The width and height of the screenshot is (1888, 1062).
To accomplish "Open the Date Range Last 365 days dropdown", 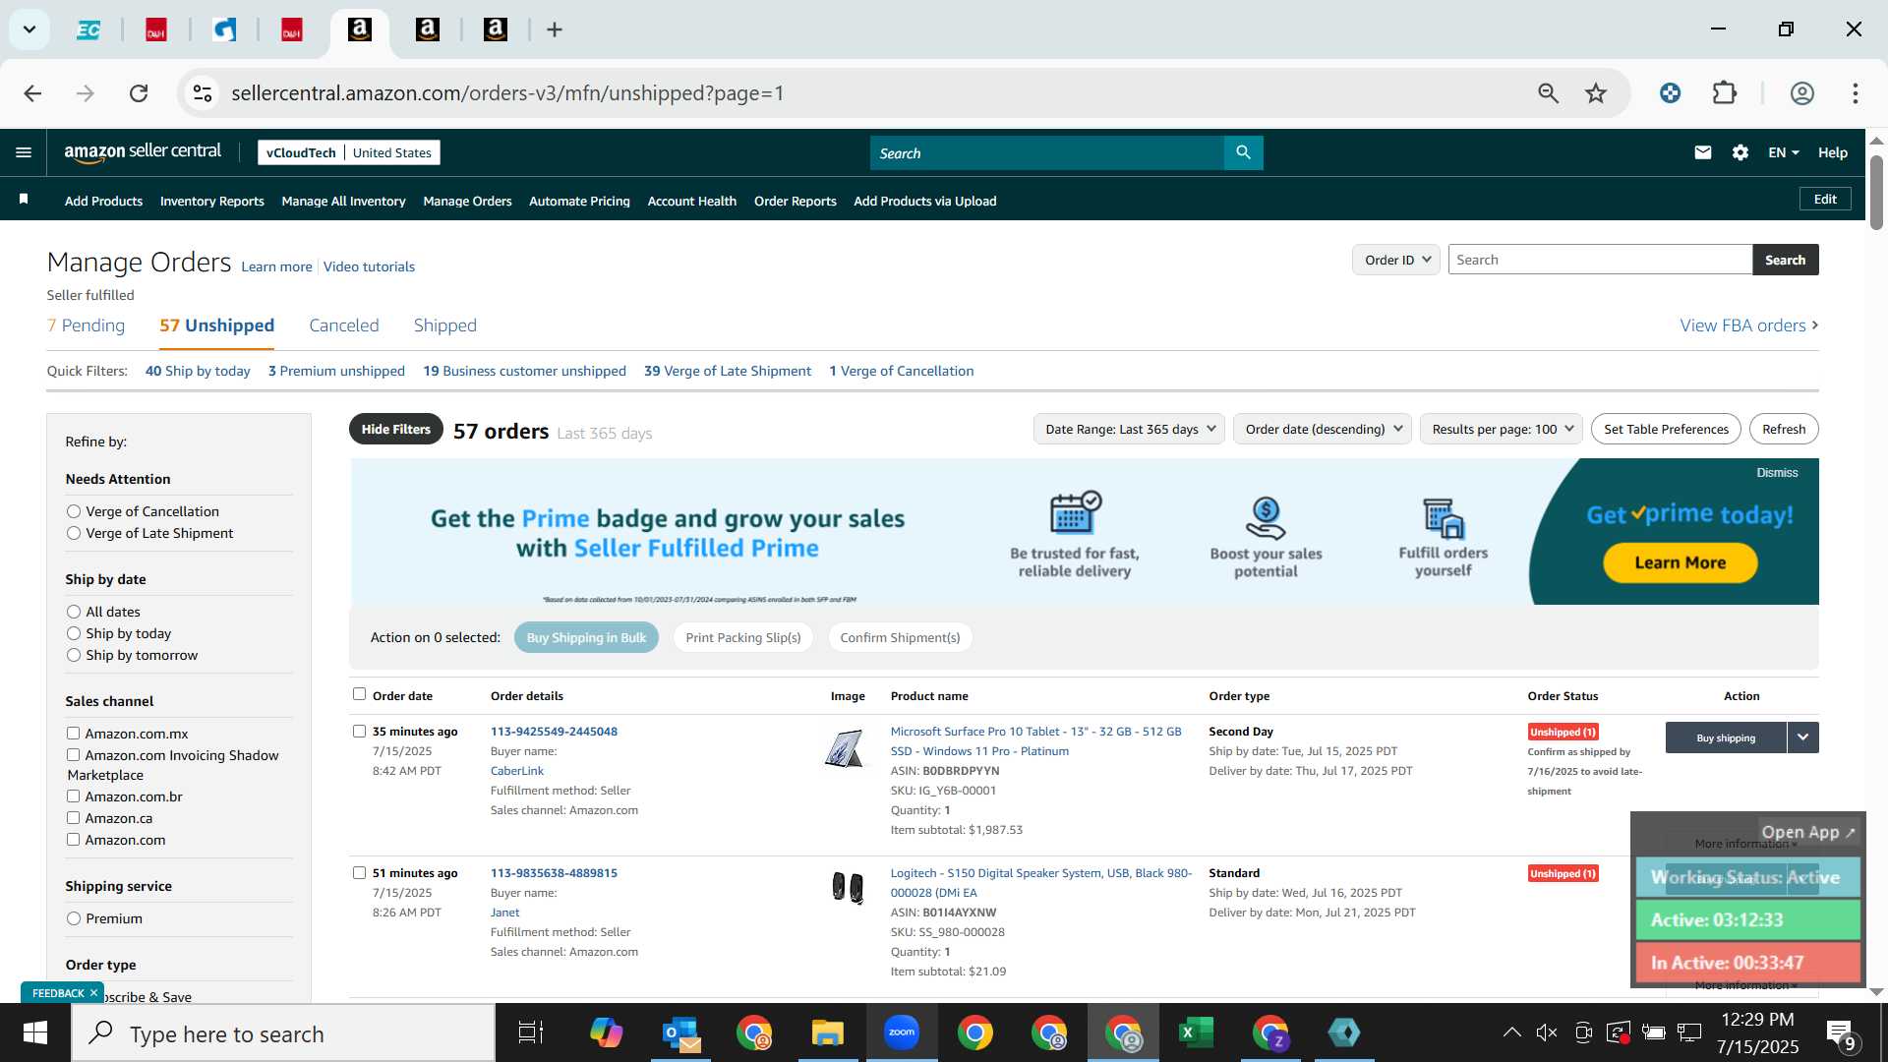I will (x=1129, y=429).
